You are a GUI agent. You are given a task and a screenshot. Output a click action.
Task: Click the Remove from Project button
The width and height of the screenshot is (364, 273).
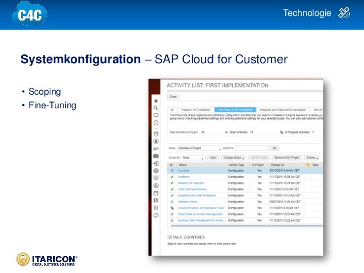tap(287, 158)
